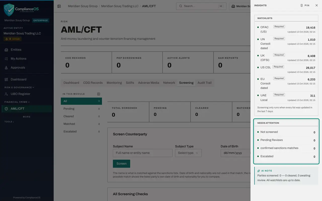The height and width of the screenshot is (201, 322).
Task: Close the Insights panel
Action: (316, 5)
